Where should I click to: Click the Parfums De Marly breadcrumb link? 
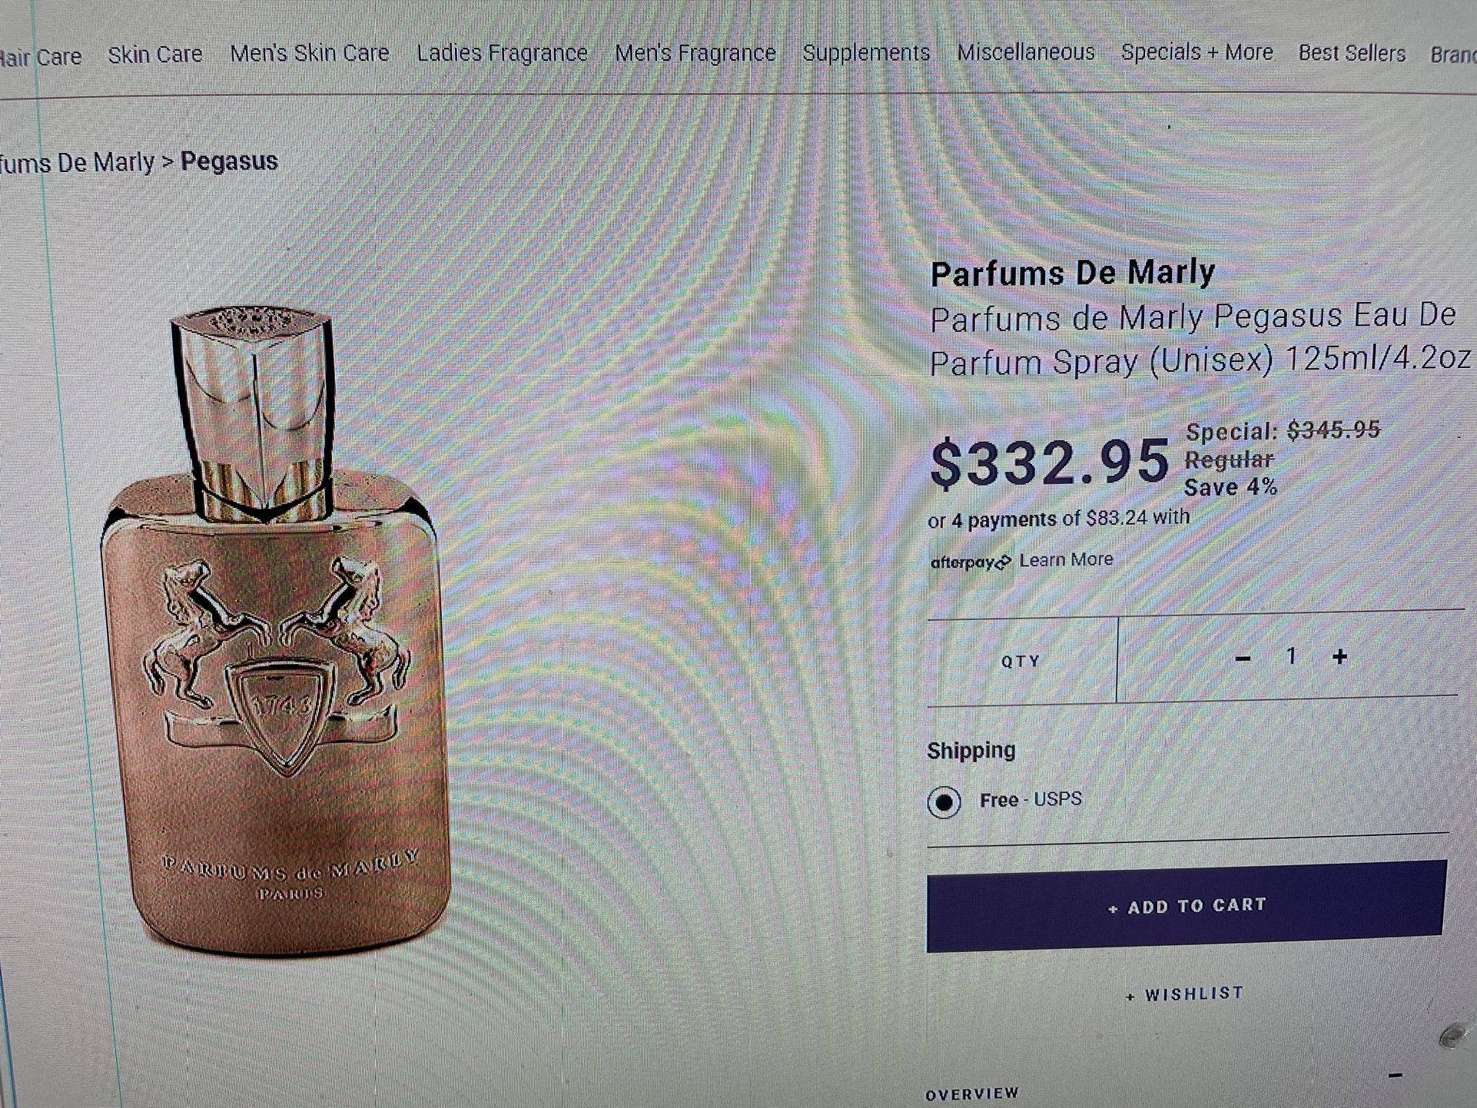77,163
